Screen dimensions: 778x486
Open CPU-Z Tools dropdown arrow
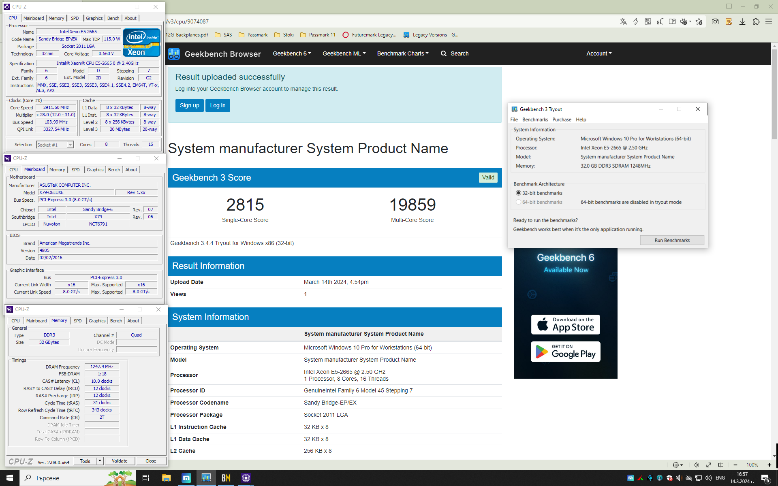(100, 461)
